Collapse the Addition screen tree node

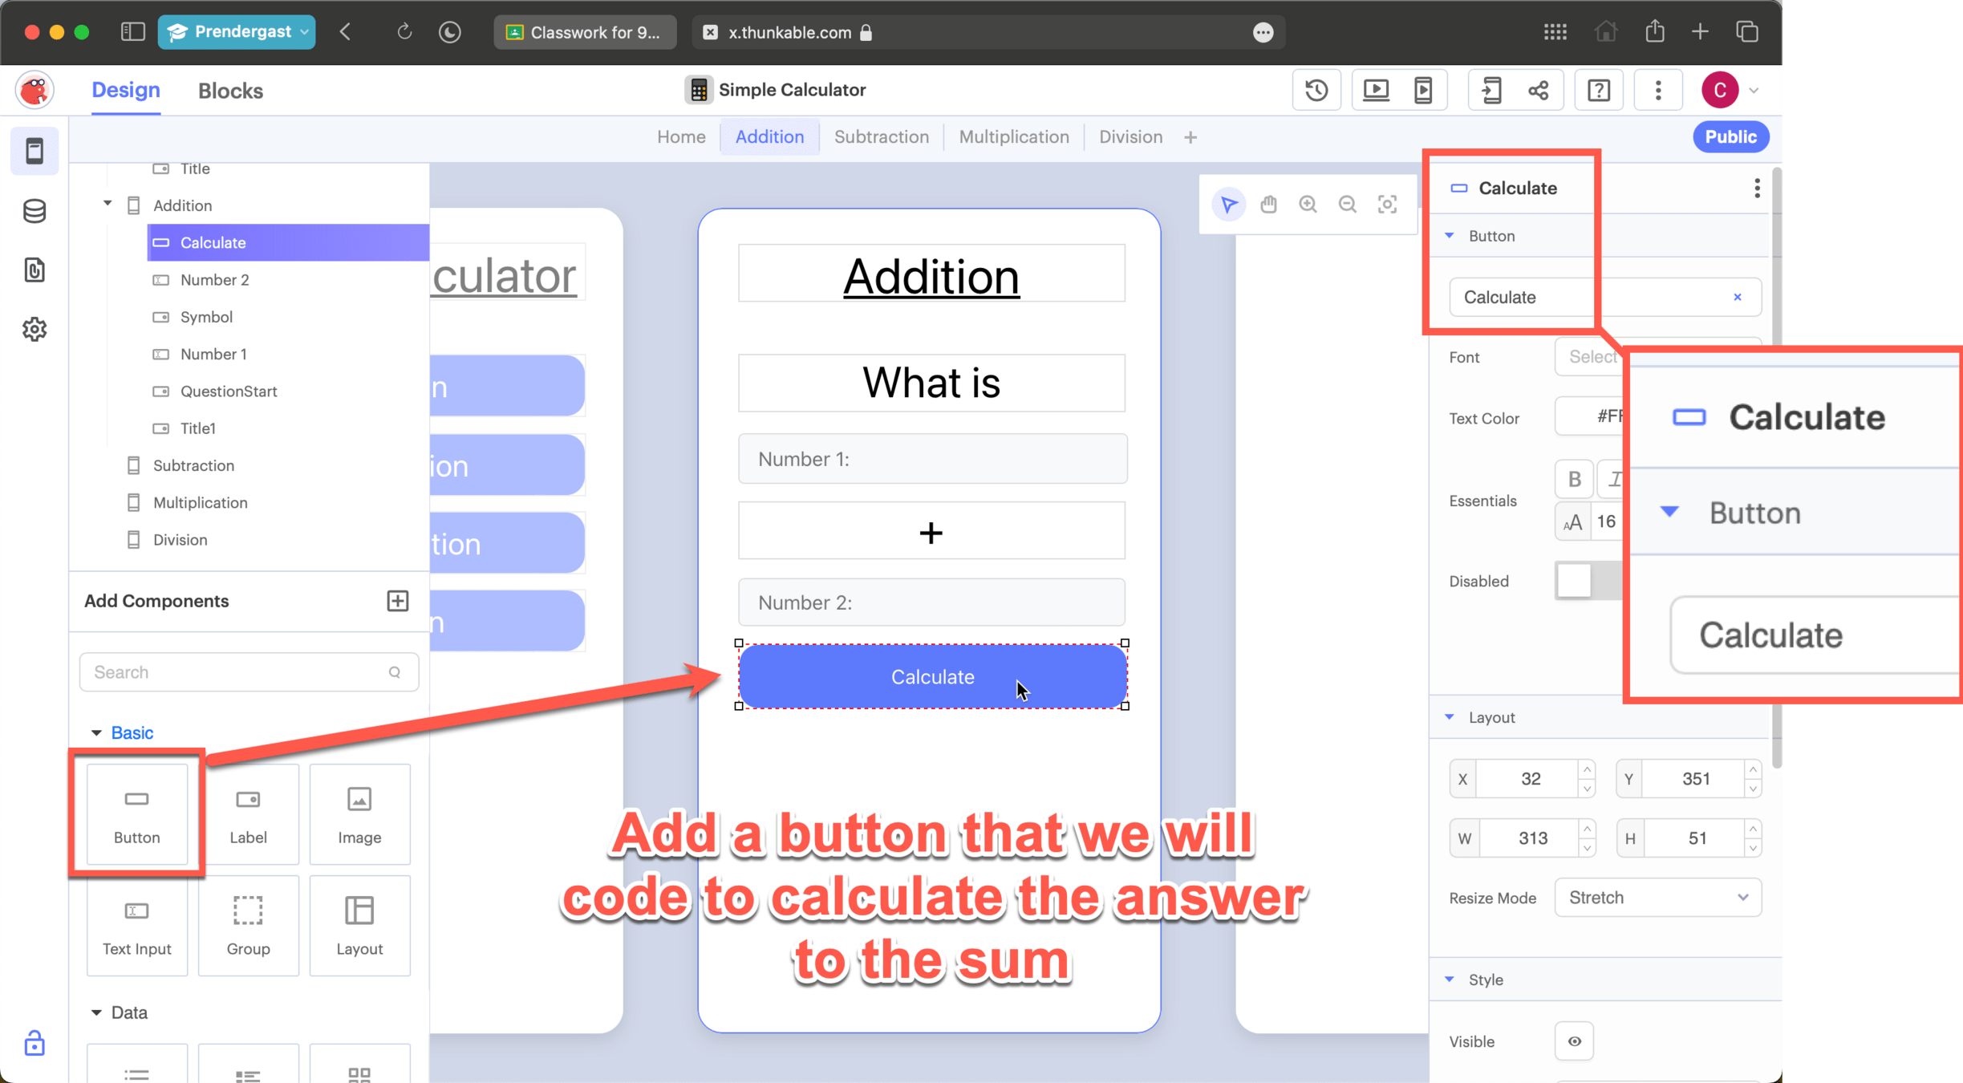point(107,204)
